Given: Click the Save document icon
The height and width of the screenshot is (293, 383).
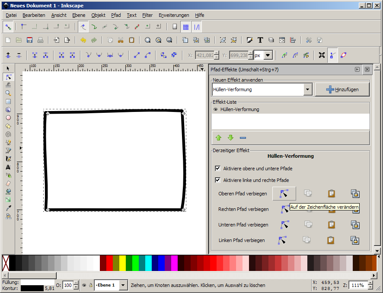Looking at the screenshot, I should [30, 40].
